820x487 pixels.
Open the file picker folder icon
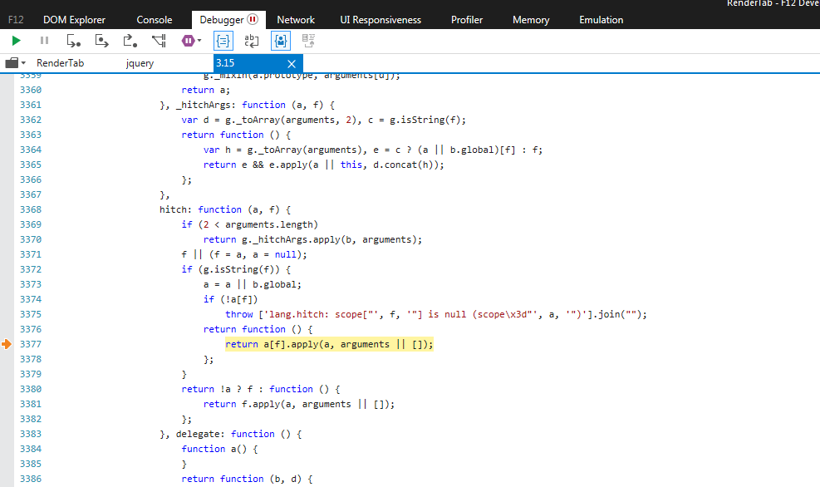click(x=12, y=63)
